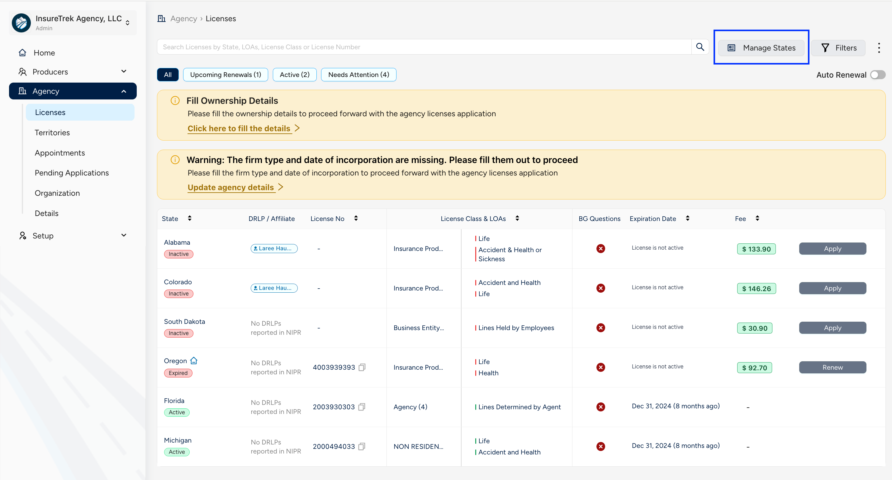
Task: Select Home in the left sidebar
Action: pyautogui.click(x=43, y=52)
